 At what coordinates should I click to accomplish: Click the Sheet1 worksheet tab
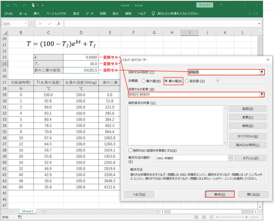[x=27, y=211]
